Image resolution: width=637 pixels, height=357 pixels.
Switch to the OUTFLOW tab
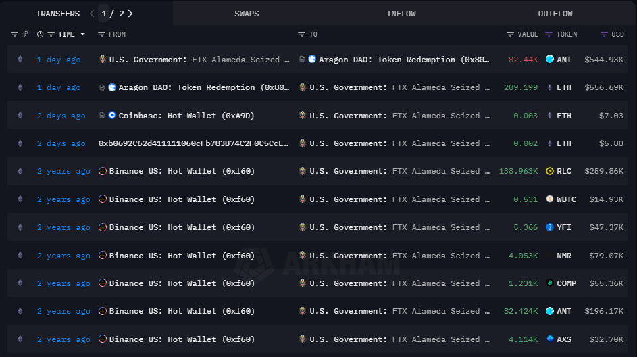[x=555, y=14]
